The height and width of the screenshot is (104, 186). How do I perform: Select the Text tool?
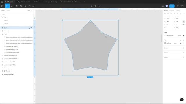(26, 6)
